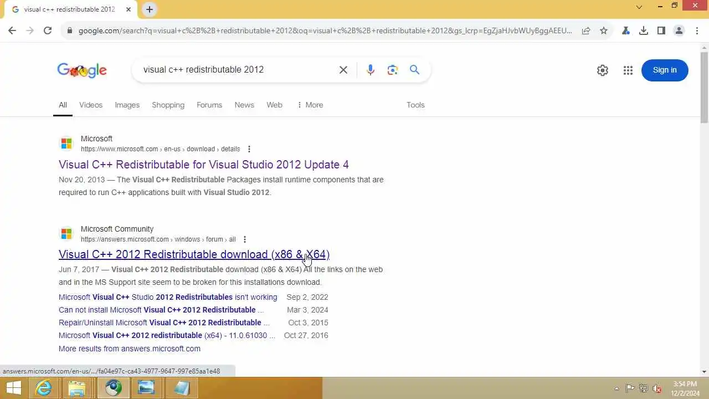Toggle the browser side panel

[661, 30]
